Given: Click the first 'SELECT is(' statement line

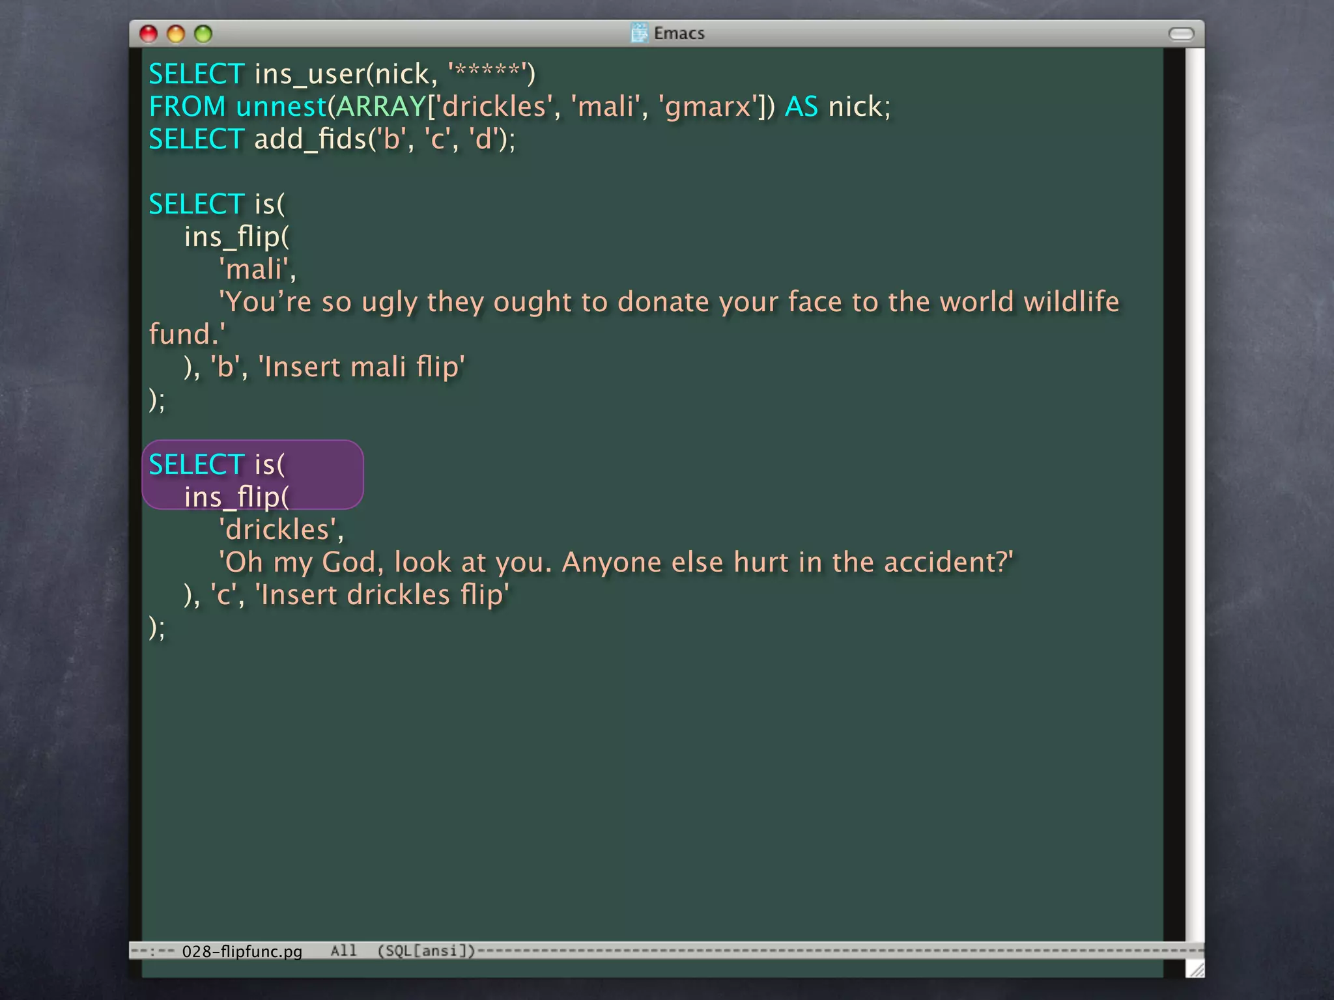Looking at the screenshot, I should pos(217,204).
